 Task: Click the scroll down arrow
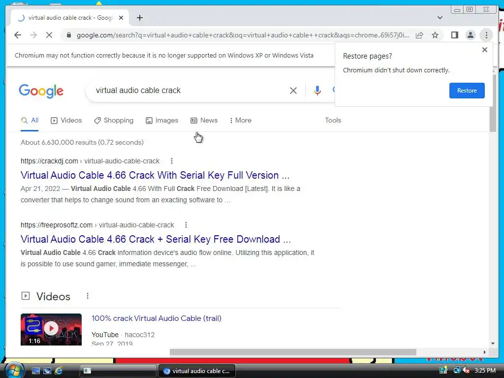click(493, 344)
